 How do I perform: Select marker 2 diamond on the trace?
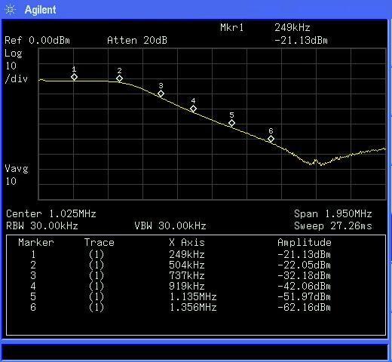point(119,78)
